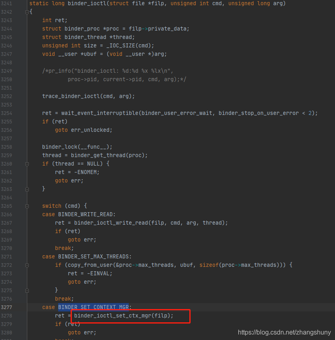Collapse the copy_from_user if-block fold at line 3272
Image resolution: width=335 pixels, height=340 pixels.
pos(27,265)
